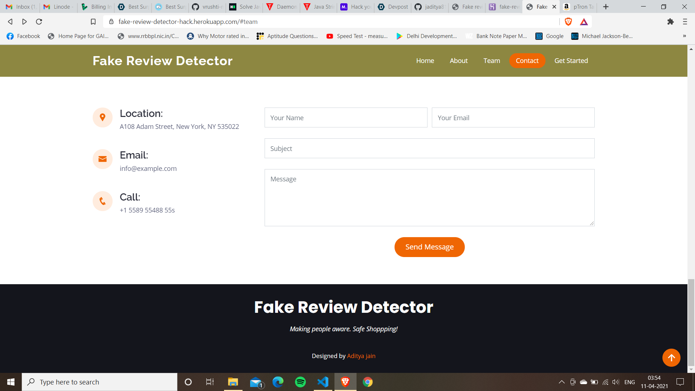Reload the page with refresh icon
This screenshot has height=391, width=695.
pos(39,22)
